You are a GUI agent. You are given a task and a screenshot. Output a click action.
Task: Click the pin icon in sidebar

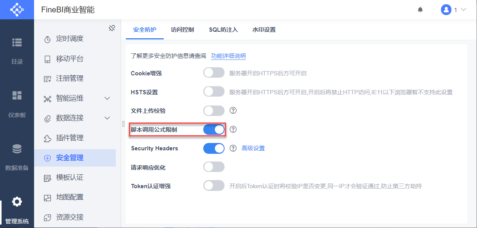tap(112, 28)
